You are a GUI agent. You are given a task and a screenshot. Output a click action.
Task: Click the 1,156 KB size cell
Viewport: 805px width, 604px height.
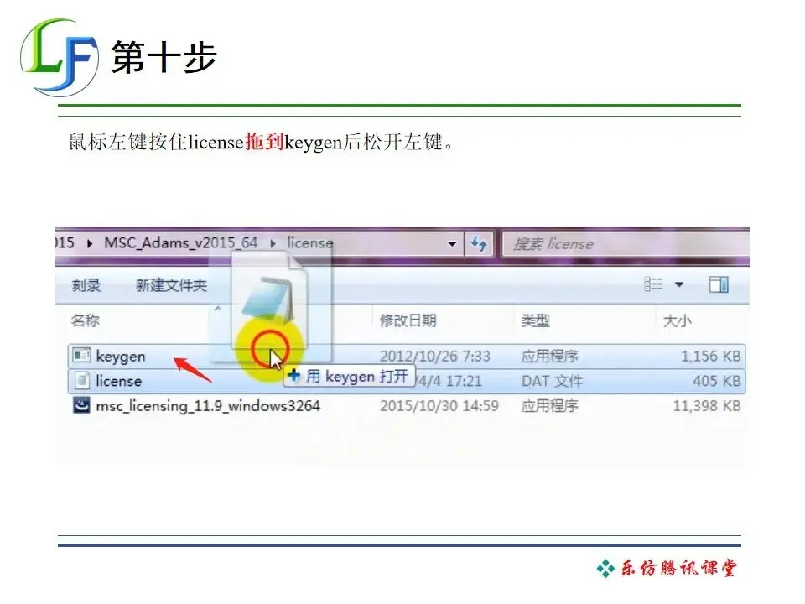(710, 356)
